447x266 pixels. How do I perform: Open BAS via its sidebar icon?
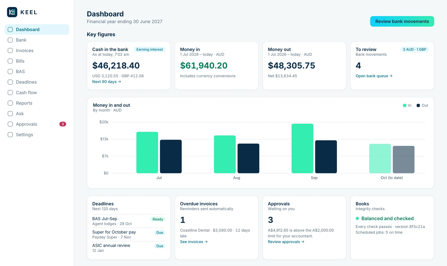[x=10, y=72]
